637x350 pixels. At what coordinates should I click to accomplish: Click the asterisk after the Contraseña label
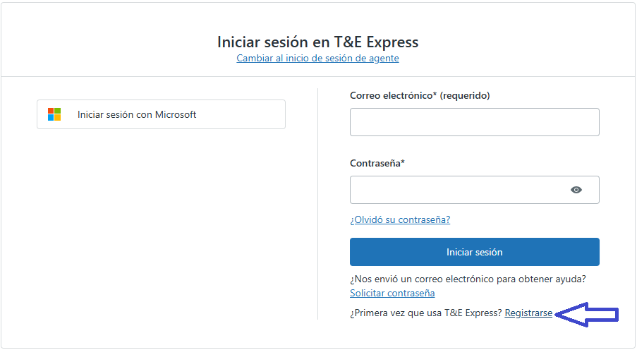403,162
